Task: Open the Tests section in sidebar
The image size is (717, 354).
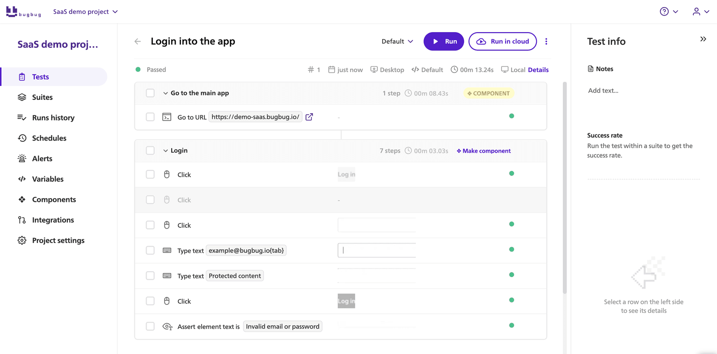Action: pos(54,77)
